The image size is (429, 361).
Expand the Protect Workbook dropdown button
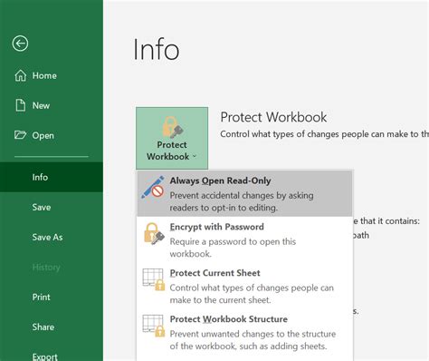tap(172, 138)
